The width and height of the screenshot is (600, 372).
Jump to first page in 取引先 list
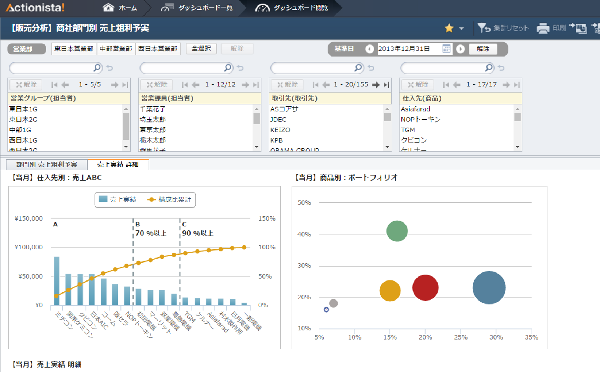tap(315, 85)
